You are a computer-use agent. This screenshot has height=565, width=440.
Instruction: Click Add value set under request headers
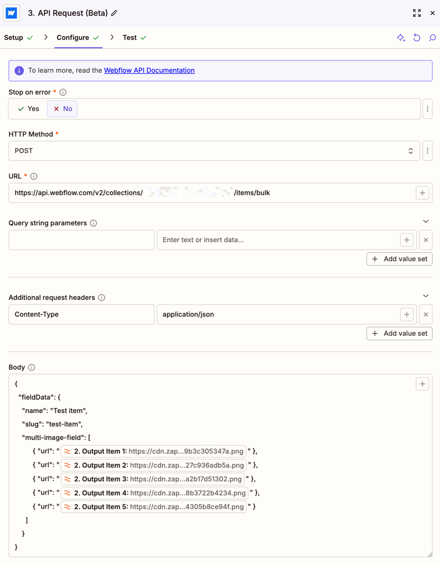(399, 334)
